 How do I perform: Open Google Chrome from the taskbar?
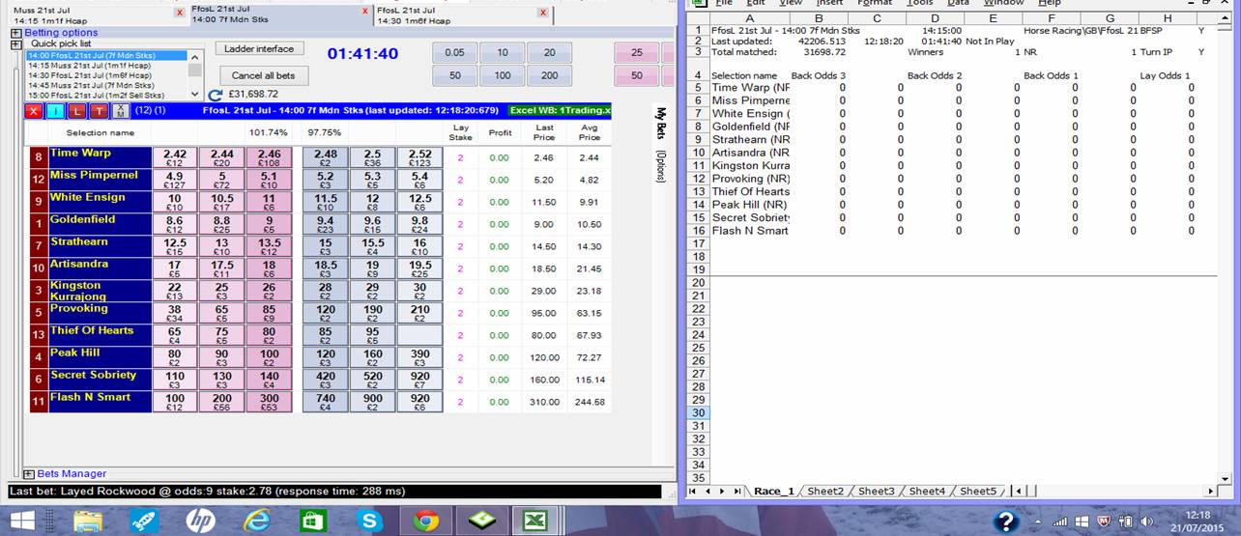click(x=425, y=522)
